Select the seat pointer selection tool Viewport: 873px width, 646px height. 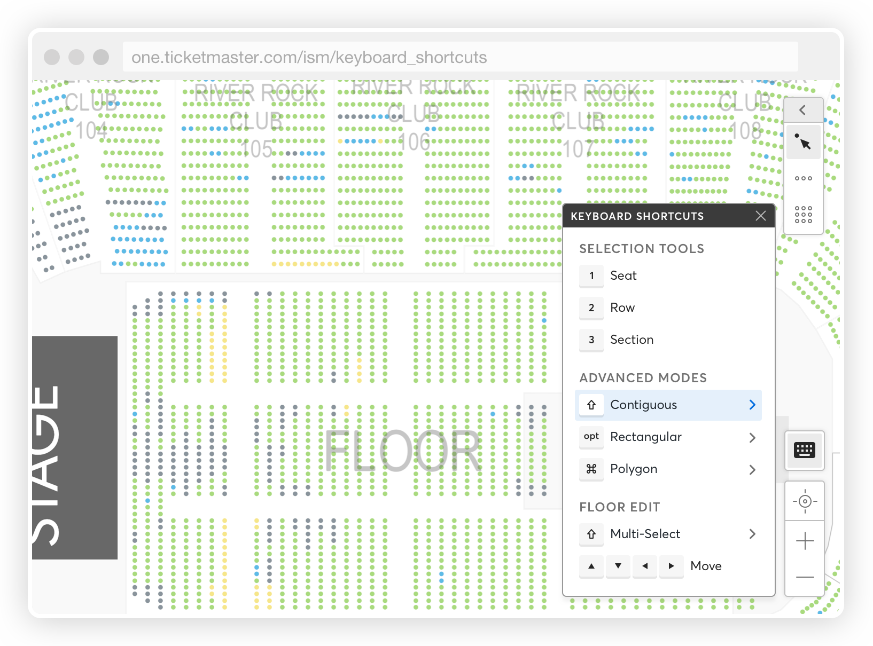[803, 142]
